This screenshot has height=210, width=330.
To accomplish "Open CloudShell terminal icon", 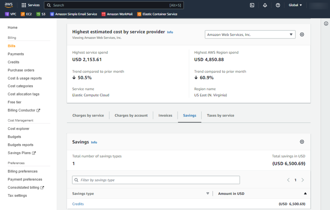I will (x=252, y=5).
